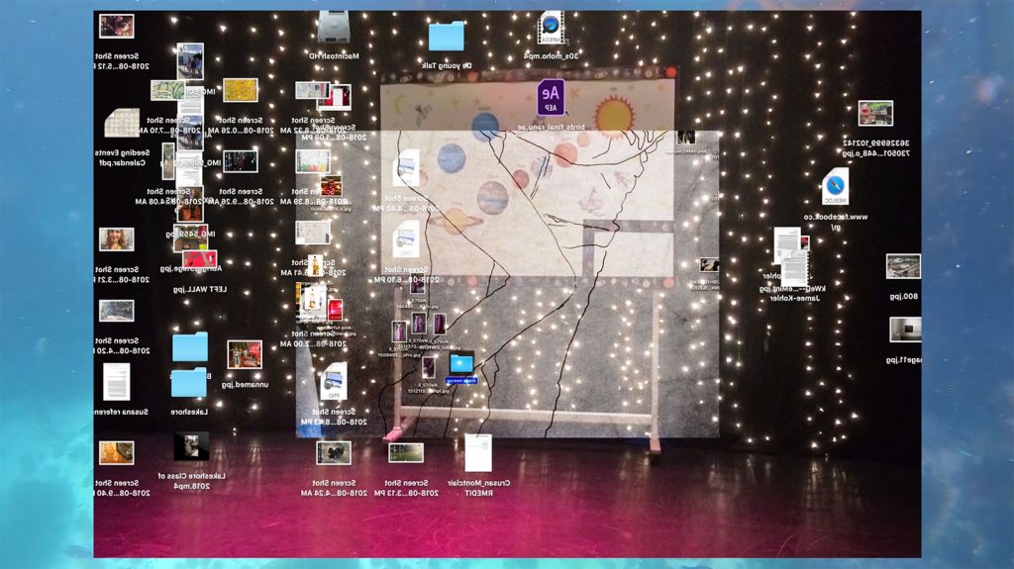Select the Susana reference document icon
Image resolution: width=1014 pixels, height=569 pixels.
click(117, 381)
